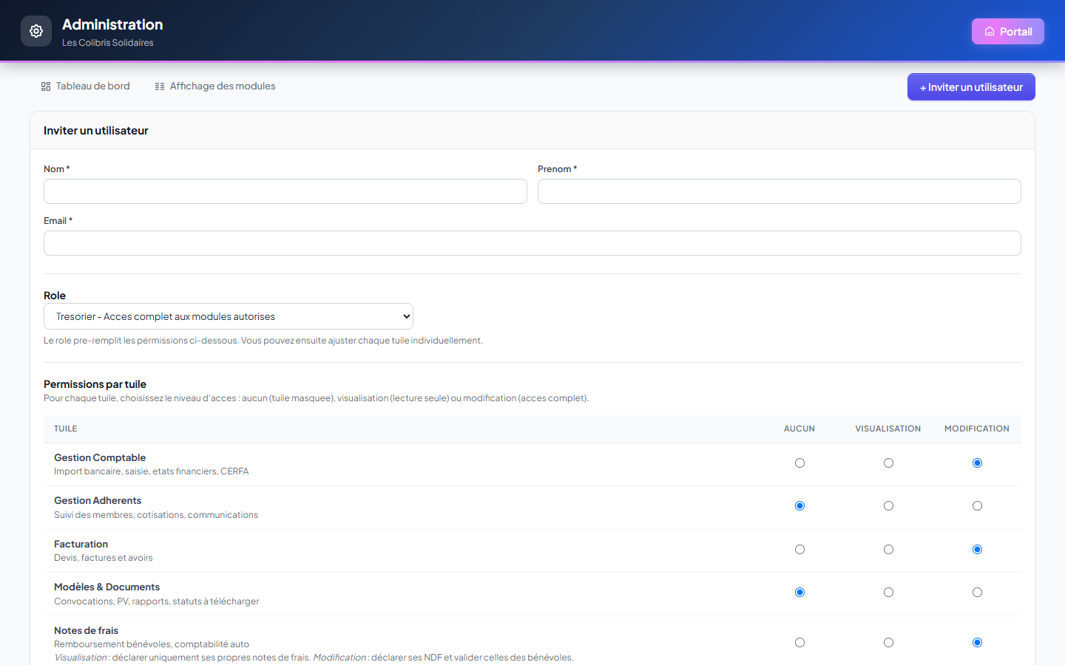Image resolution: width=1065 pixels, height=665 pixels.
Task: Set Gestion Adherents to Visualisation
Action: (888, 506)
